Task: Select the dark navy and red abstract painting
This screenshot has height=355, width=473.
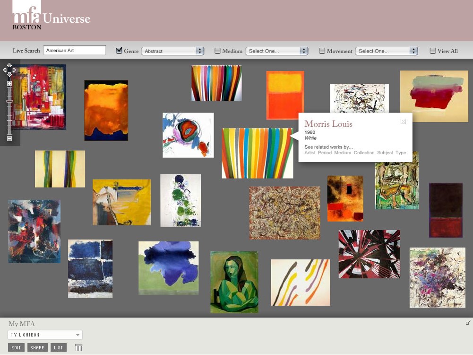Action: (x=34, y=231)
